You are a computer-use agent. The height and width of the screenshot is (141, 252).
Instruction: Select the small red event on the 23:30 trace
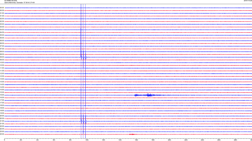pos(132,134)
